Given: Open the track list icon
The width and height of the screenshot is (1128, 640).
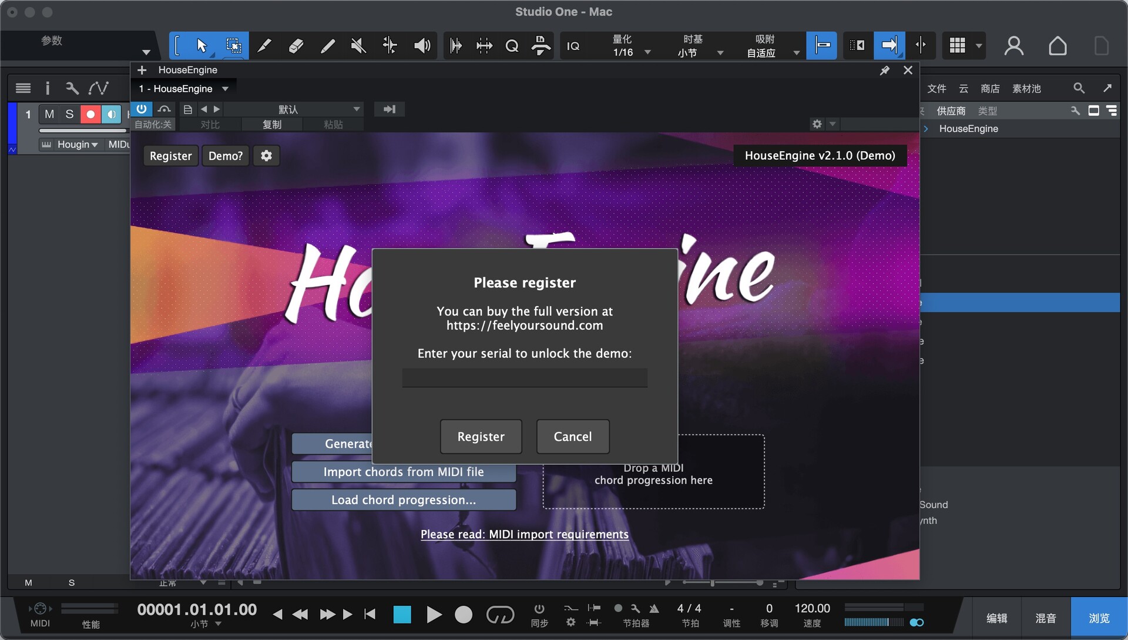Looking at the screenshot, I should (x=23, y=88).
